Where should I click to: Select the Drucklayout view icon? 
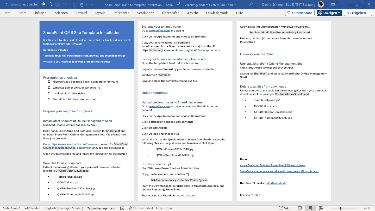310,208
